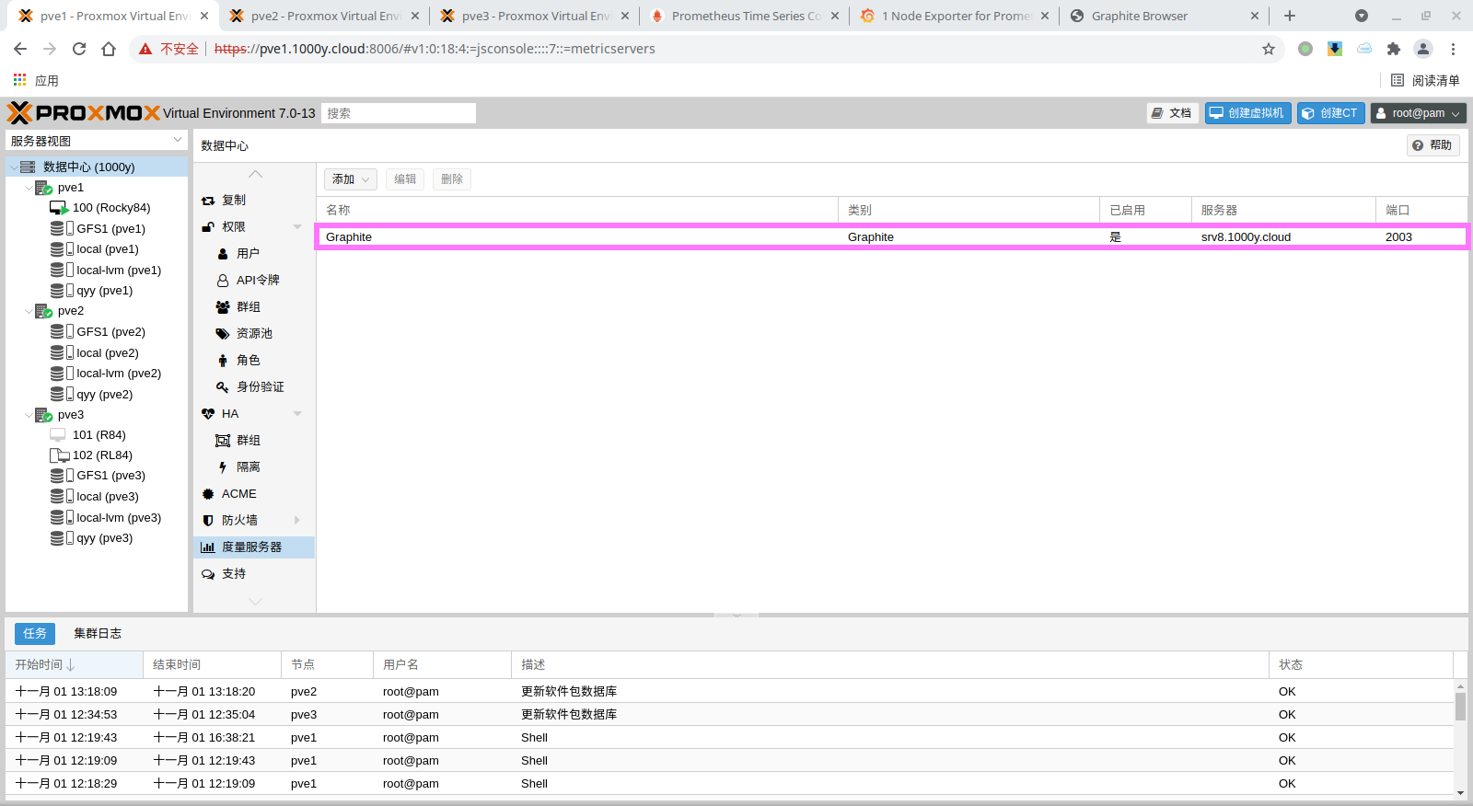This screenshot has height=806, width=1473.
Task: Click the Help (帮助) button
Action: [x=1432, y=145]
